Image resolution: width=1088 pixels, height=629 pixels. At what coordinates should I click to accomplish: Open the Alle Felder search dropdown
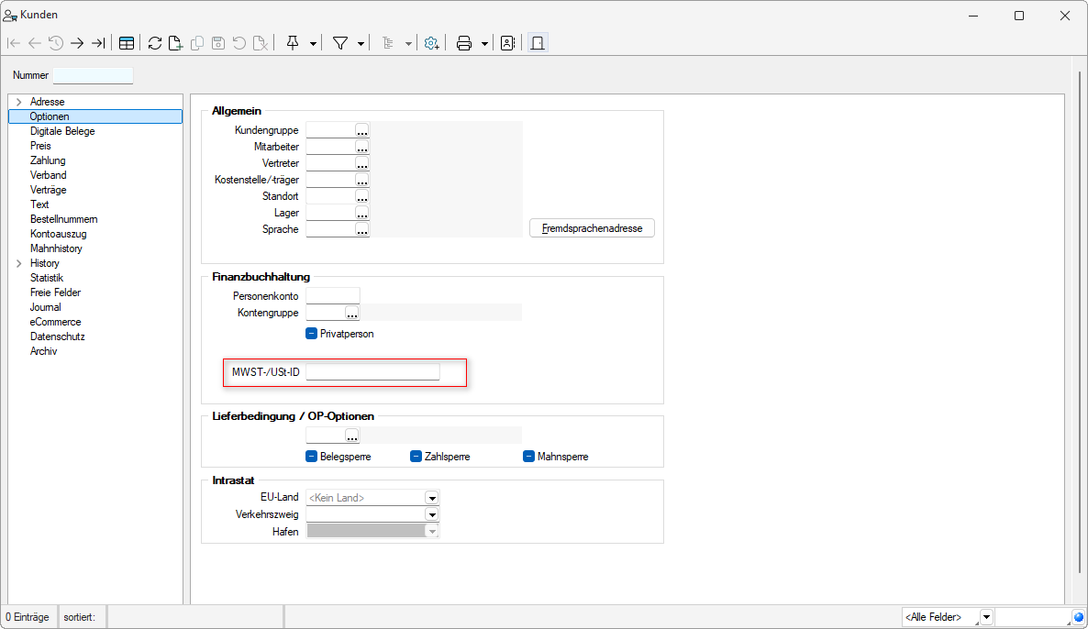pyautogui.click(x=986, y=617)
